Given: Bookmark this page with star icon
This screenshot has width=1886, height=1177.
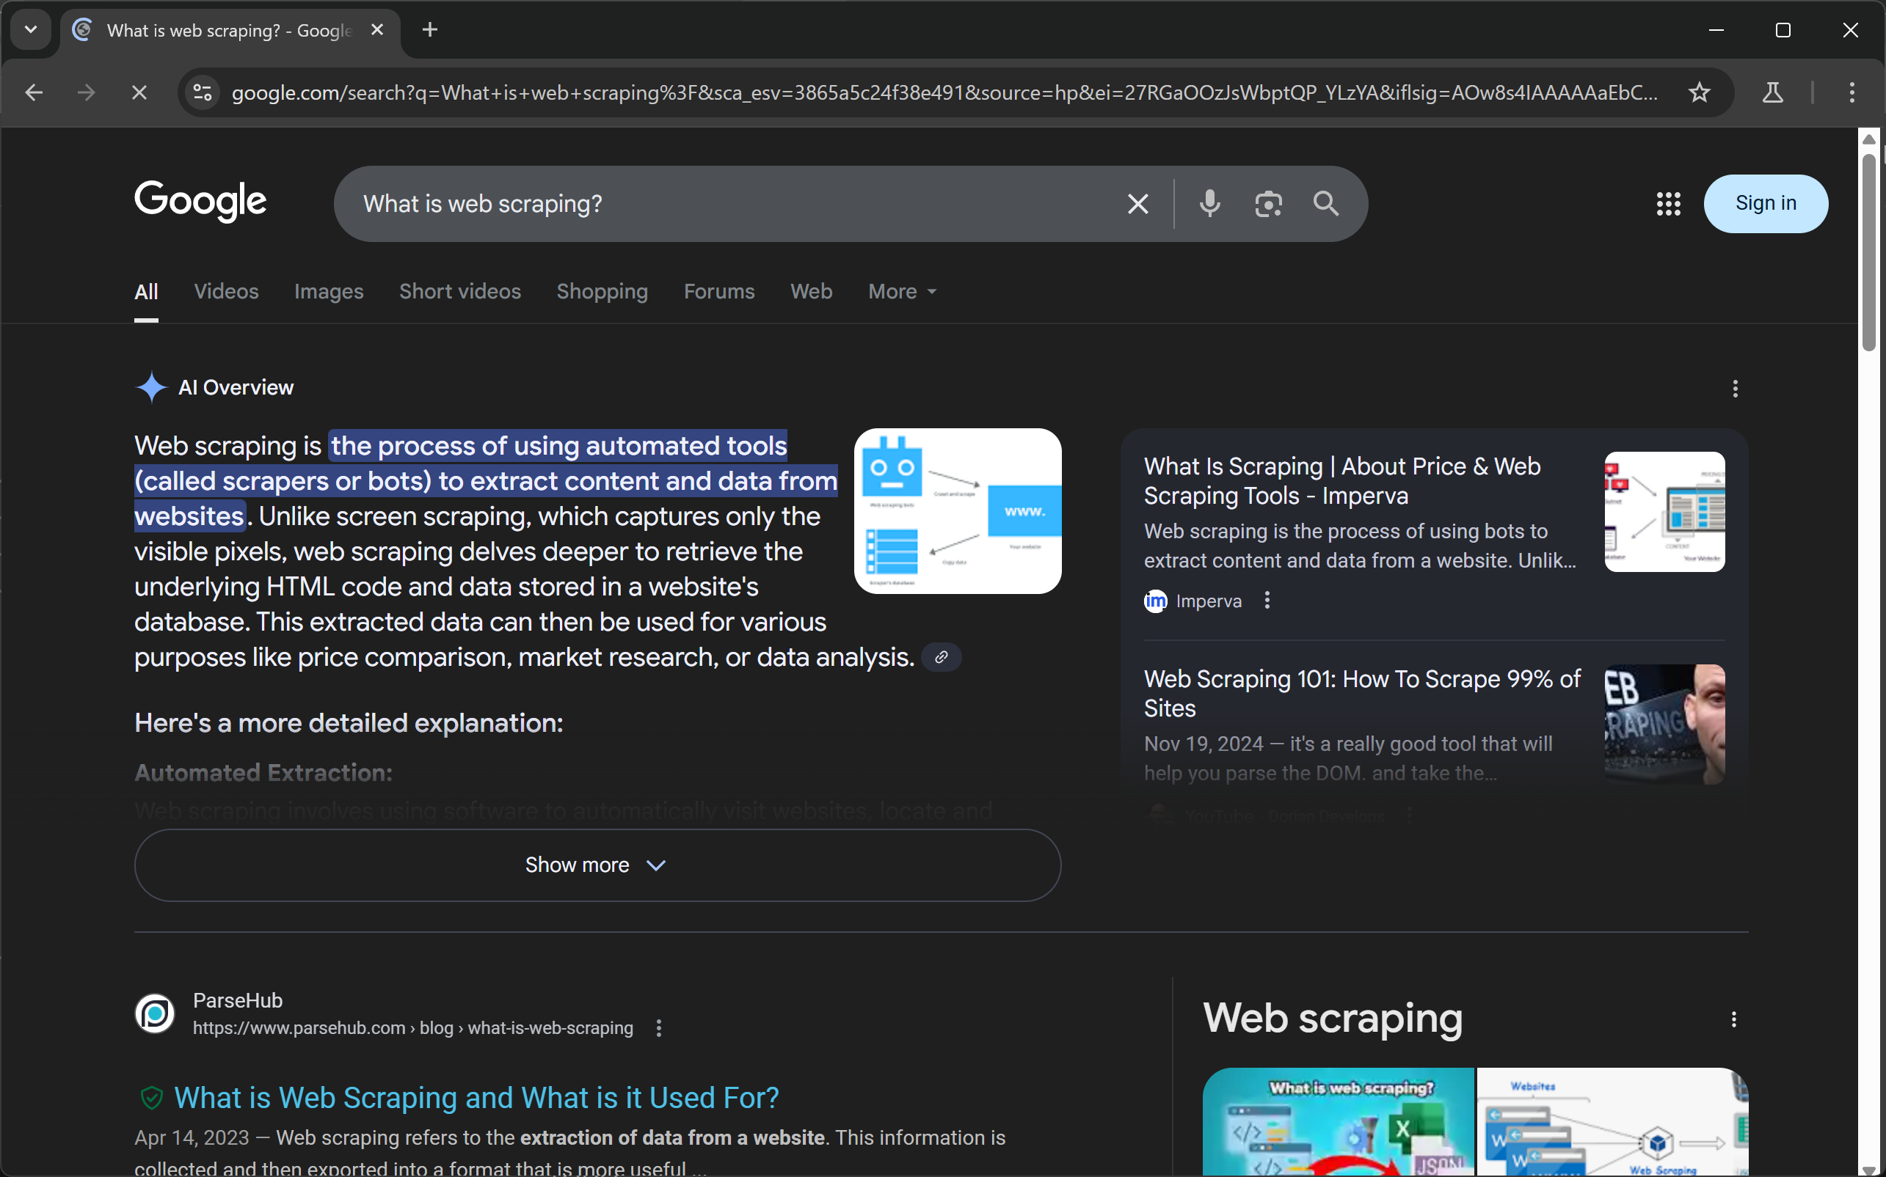Looking at the screenshot, I should pos(1699,92).
